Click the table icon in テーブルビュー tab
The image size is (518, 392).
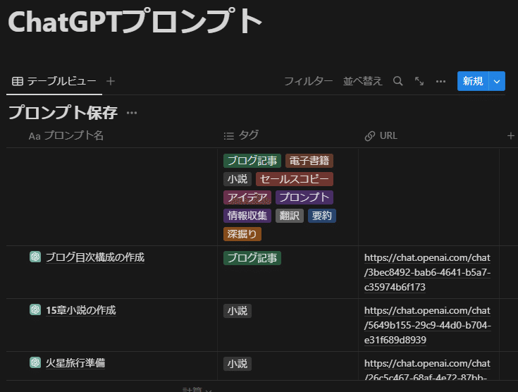(18, 81)
